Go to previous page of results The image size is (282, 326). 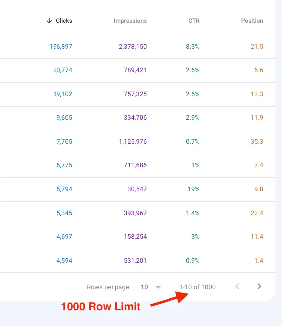click(237, 286)
